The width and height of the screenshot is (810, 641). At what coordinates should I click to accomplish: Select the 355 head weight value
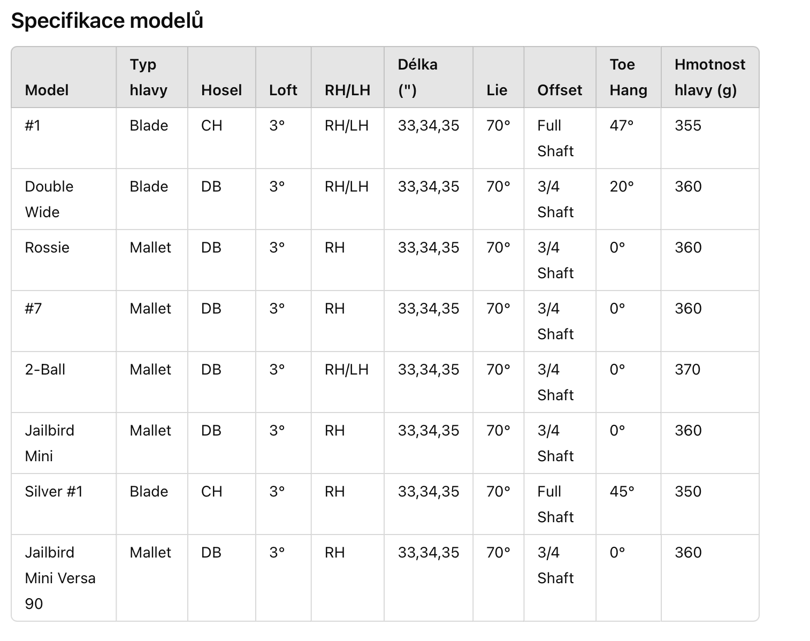tap(687, 125)
